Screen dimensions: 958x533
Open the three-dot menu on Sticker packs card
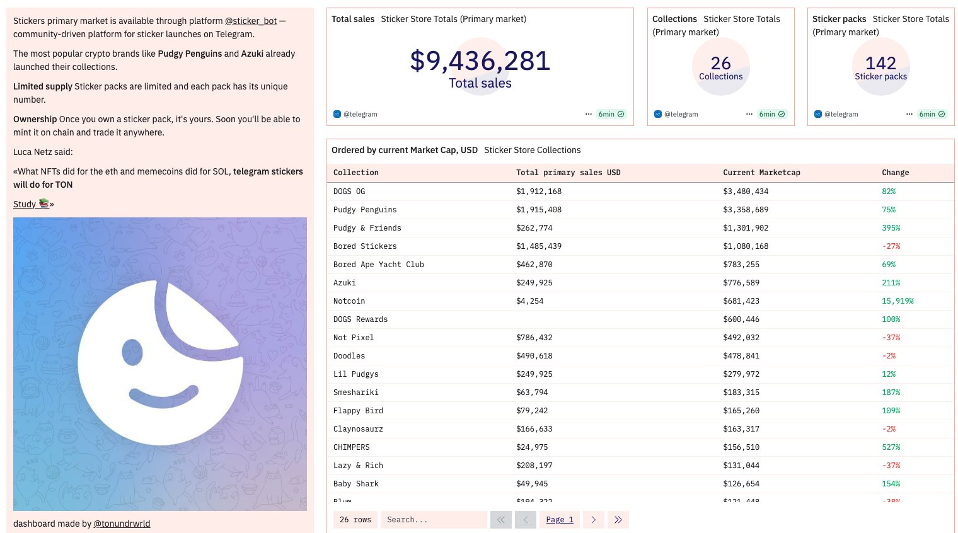(909, 114)
